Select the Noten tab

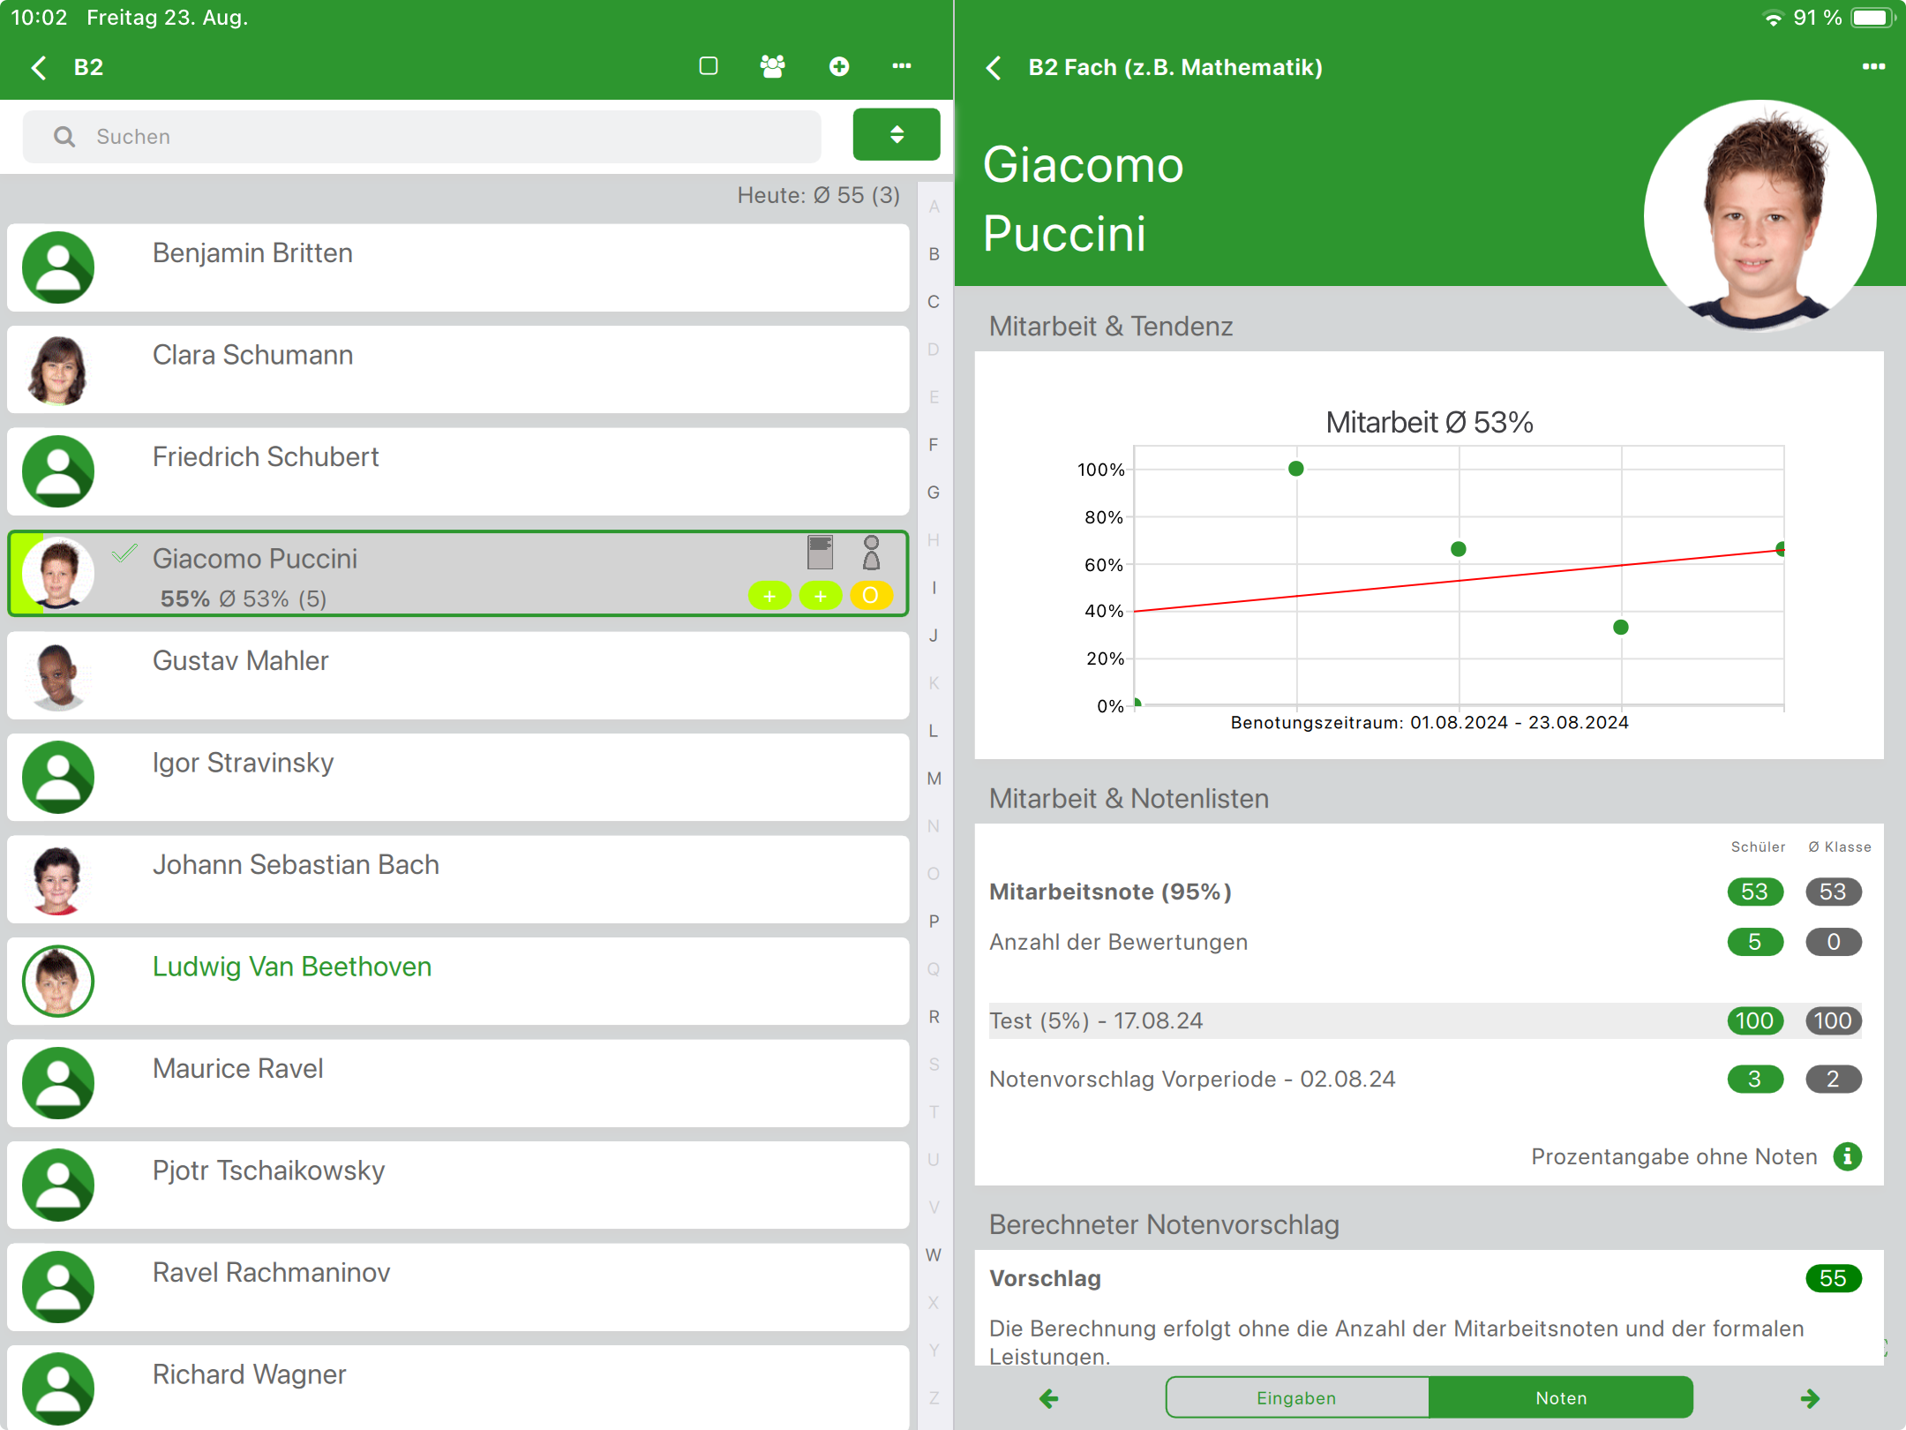1560,1398
